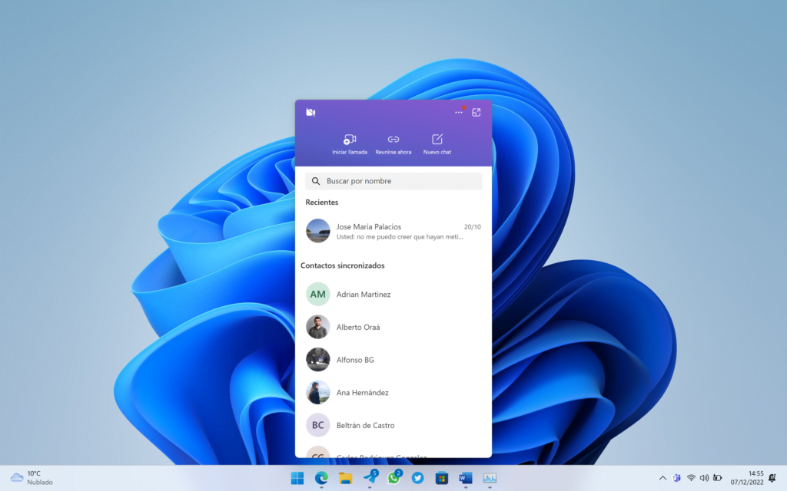
Task: Open a full Teams window with the pop-out icon
Action: [x=476, y=112]
